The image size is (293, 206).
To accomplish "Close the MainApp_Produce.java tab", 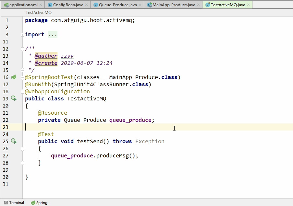I will 199,5.
